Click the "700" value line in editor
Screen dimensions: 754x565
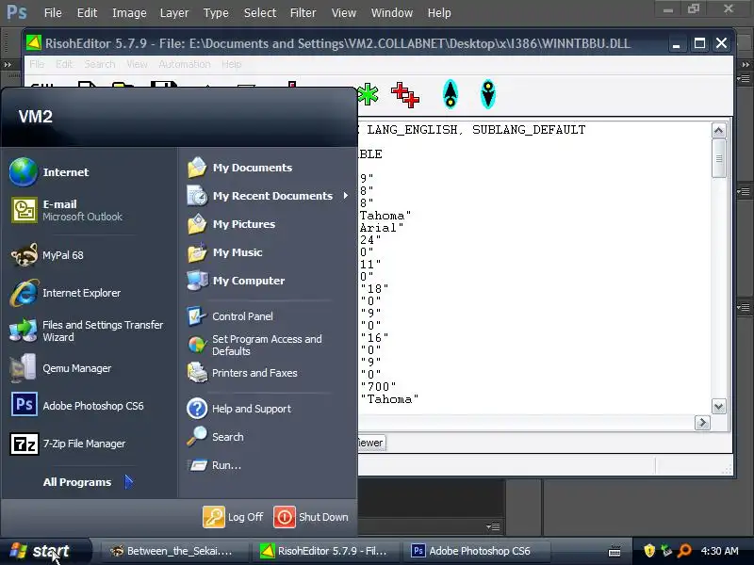pyautogui.click(x=379, y=387)
